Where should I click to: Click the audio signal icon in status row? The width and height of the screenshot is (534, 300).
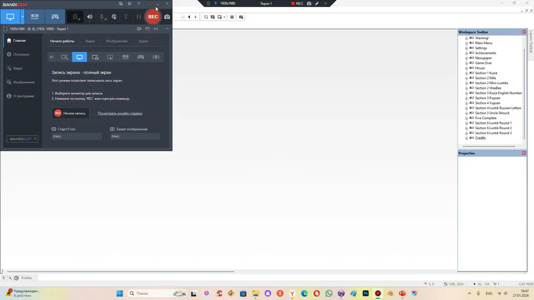[x=156, y=29]
